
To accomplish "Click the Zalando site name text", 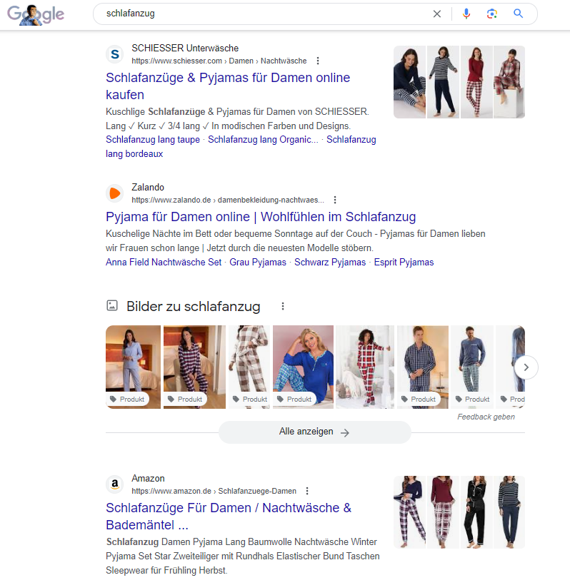I will coord(148,188).
